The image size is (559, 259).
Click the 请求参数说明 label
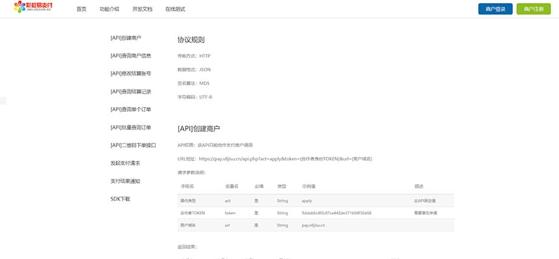(191, 173)
